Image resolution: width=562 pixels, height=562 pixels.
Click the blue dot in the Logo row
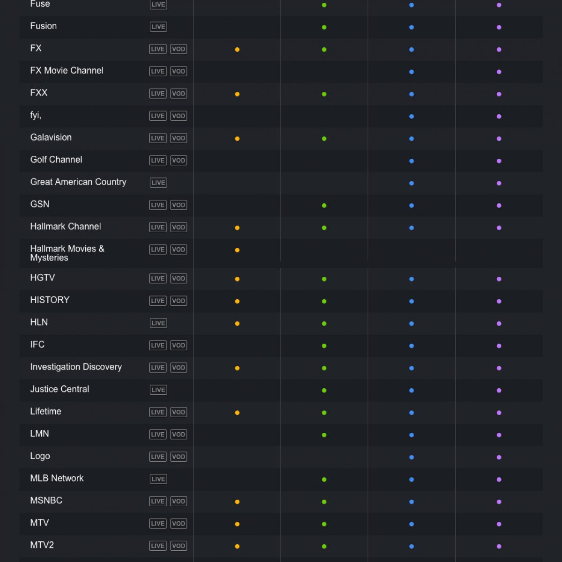pos(412,458)
